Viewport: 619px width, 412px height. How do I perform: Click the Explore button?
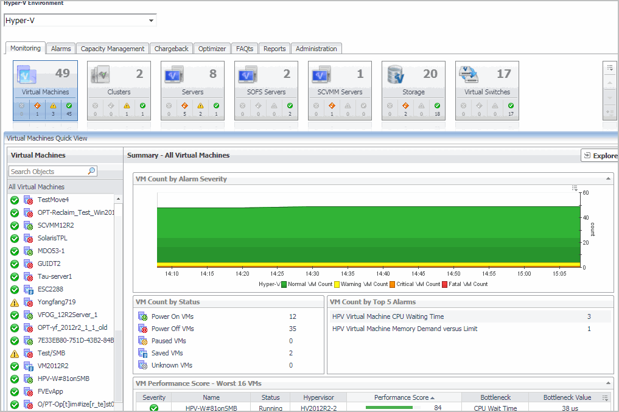pos(600,156)
